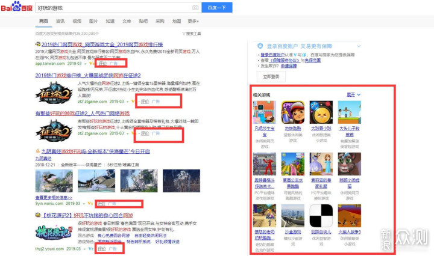This screenshot has height=256, width=434.
Task: Click the 自由轻爽休闲玩法 sub-link
Action: pyautogui.click(x=151, y=236)
